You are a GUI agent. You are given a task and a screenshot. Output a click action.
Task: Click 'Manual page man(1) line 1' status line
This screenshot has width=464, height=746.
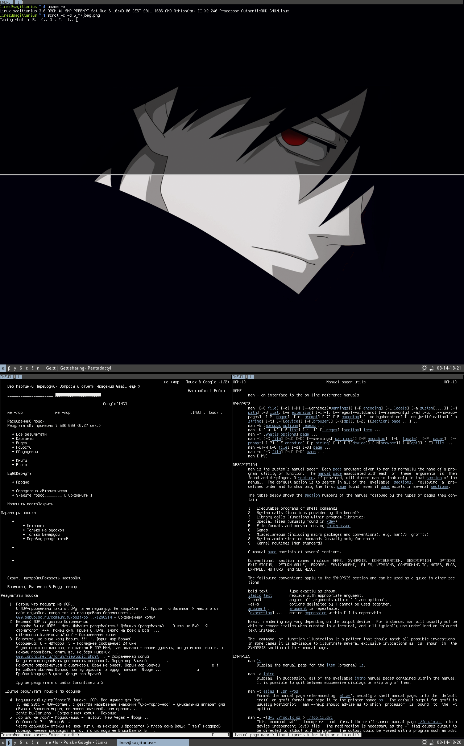[297, 735]
